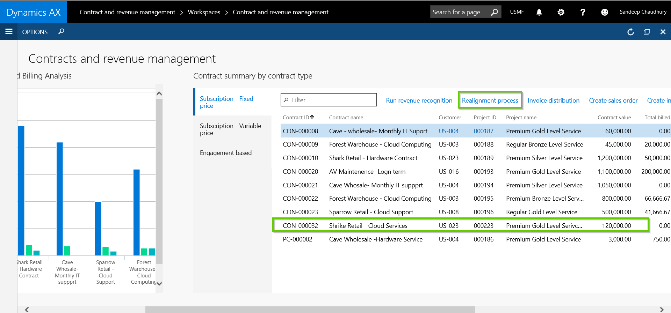Click the Dynamics AX logo
This screenshot has width=671, height=313.
click(34, 12)
